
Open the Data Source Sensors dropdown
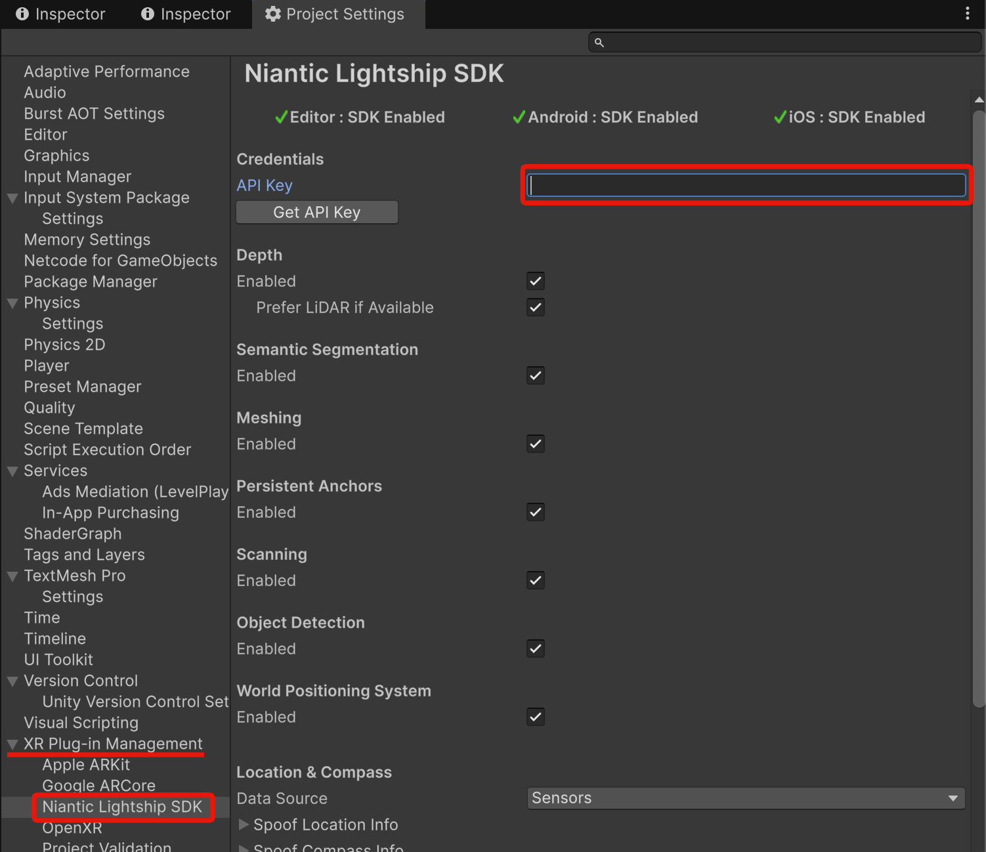tap(745, 798)
